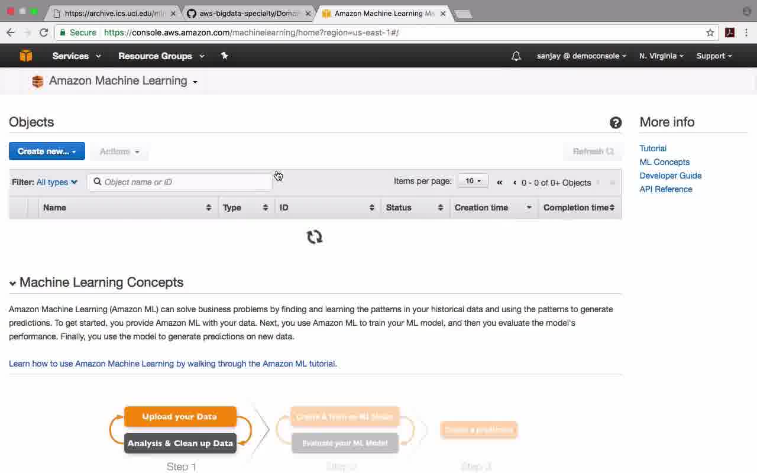Open the Actions dropdown
The height and width of the screenshot is (473, 757).
pyautogui.click(x=119, y=151)
